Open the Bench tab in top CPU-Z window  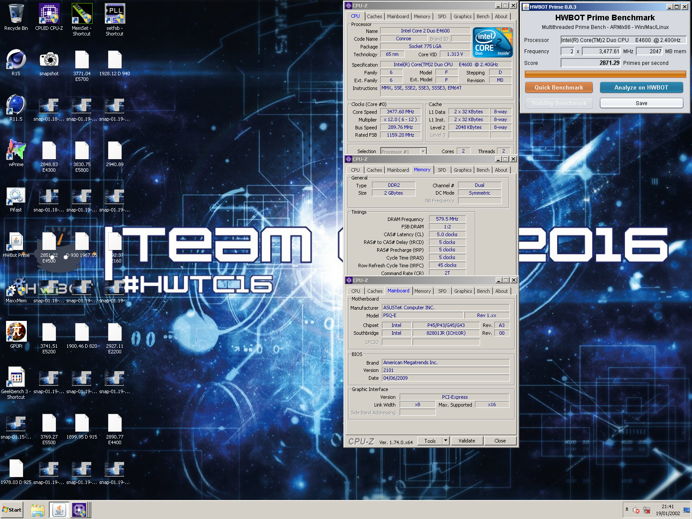point(483,16)
